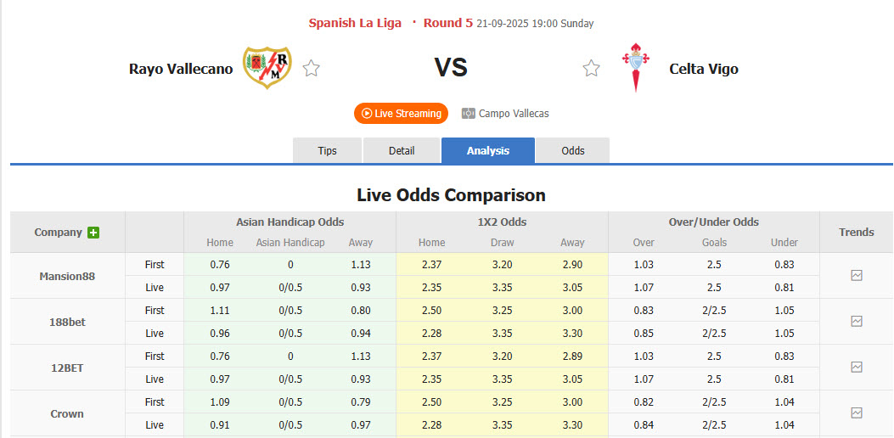Click the Campo Vallecas stadium icon

[469, 114]
